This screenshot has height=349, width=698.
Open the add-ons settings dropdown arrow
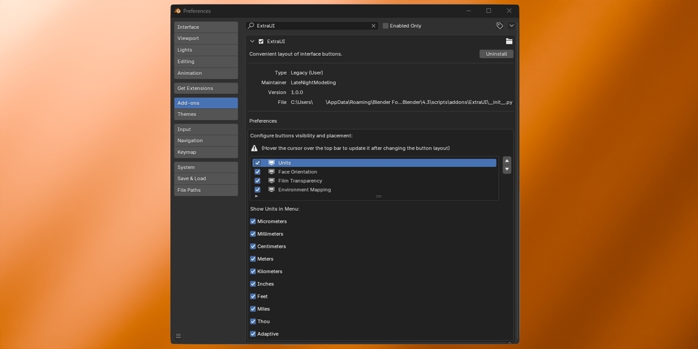coord(511,26)
